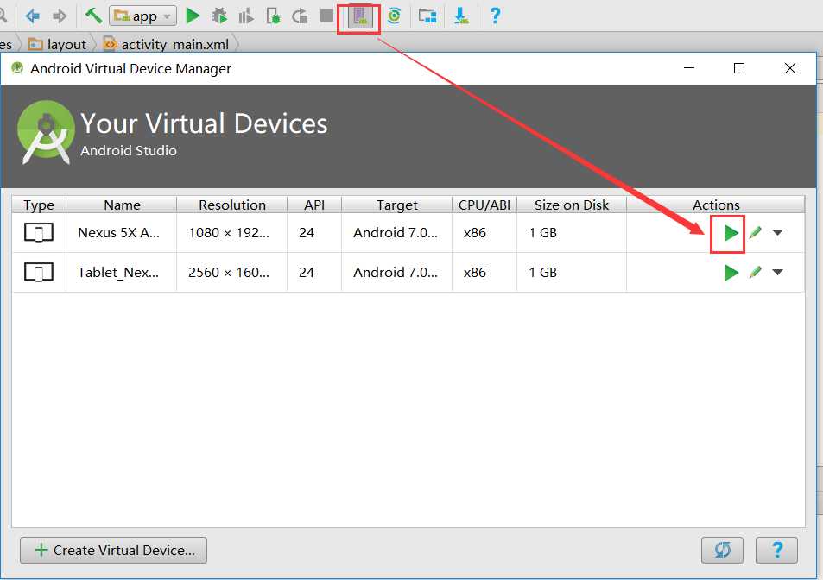Screen dimensions: 823x580
Task: Open the app run configuration dropdown
Action: [x=142, y=16]
